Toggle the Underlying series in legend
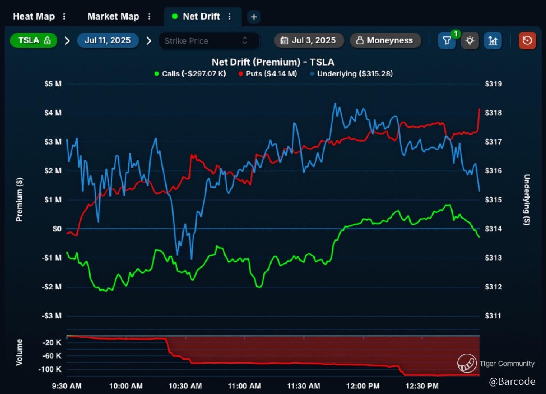 click(351, 74)
